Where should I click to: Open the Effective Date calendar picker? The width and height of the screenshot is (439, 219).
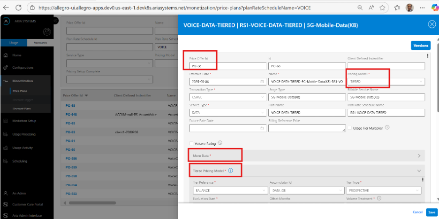click(262, 81)
